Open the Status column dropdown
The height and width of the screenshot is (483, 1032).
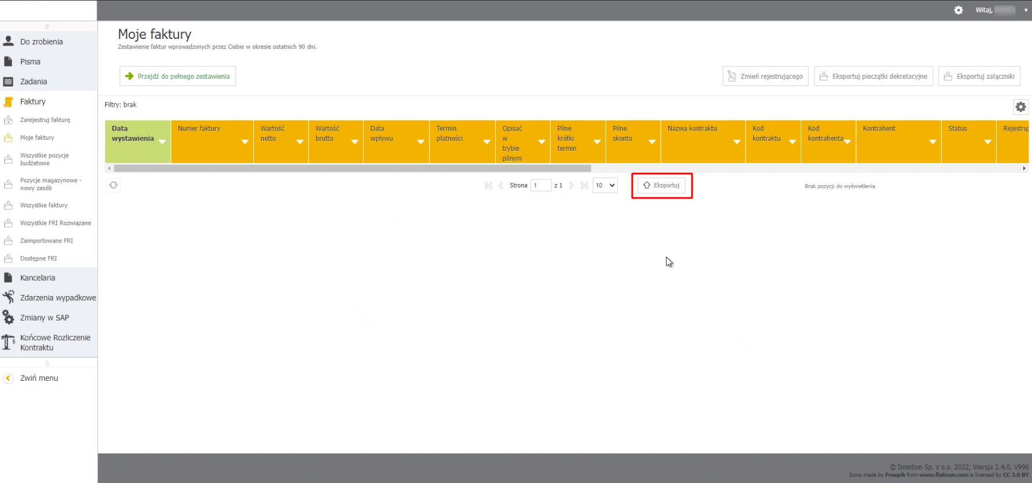987,142
